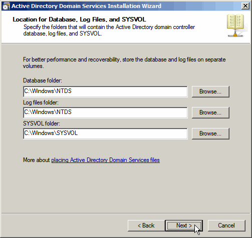252x238 pixels.
Task: Click the text 'For better performance and recoverability'
Action: click(x=71, y=59)
